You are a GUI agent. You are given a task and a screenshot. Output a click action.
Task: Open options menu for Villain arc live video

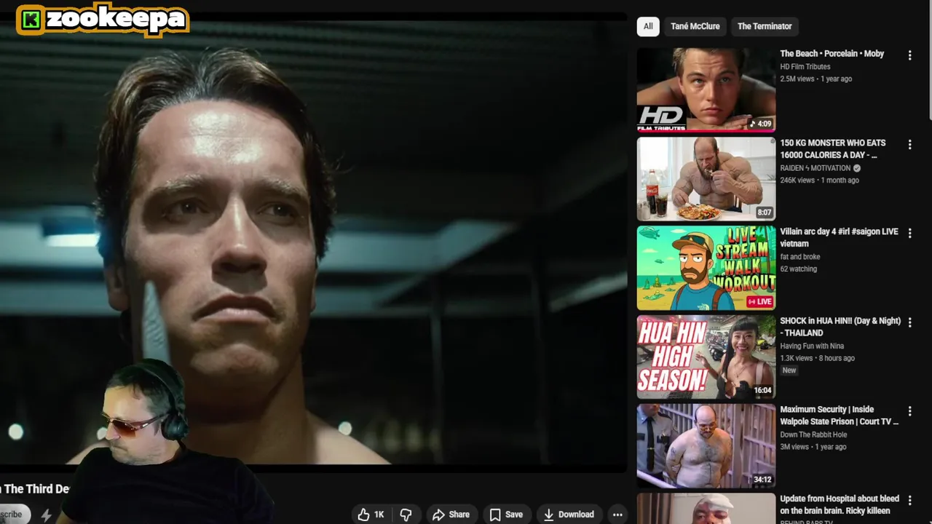click(x=909, y=234)
